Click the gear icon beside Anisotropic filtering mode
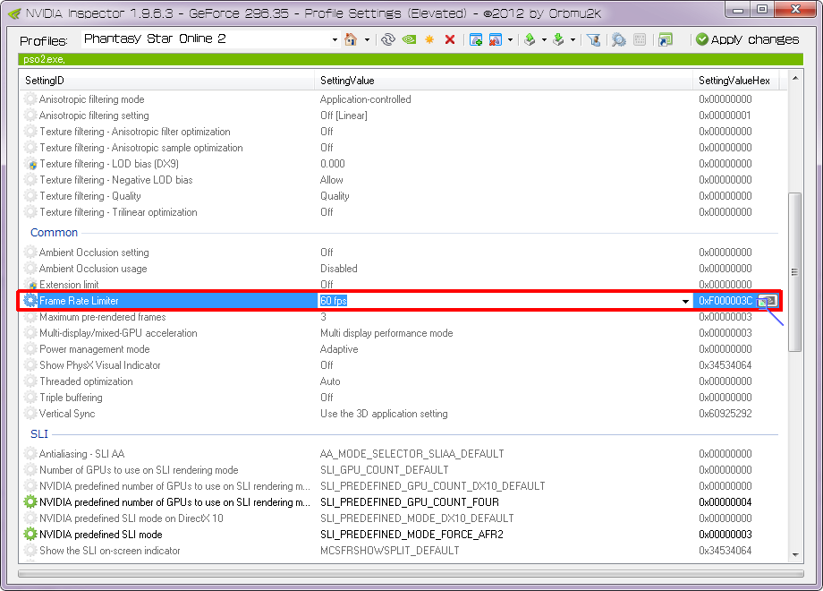823x591 pixels. [x=30, y=99]
